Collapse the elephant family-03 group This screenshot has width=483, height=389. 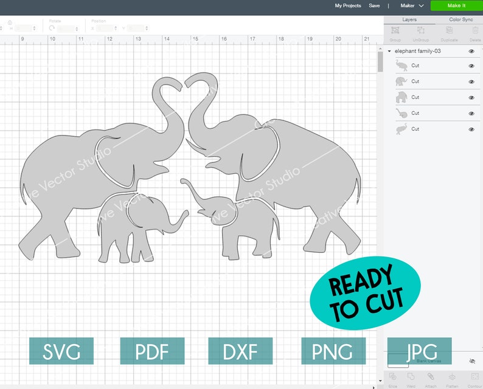[x=389, y=51]
